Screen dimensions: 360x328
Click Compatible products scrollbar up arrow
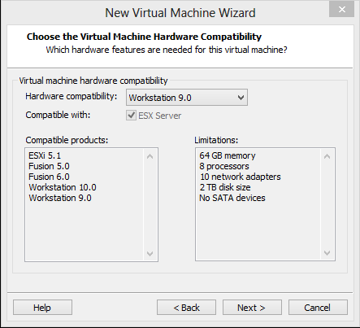click(x=150, y=156)
